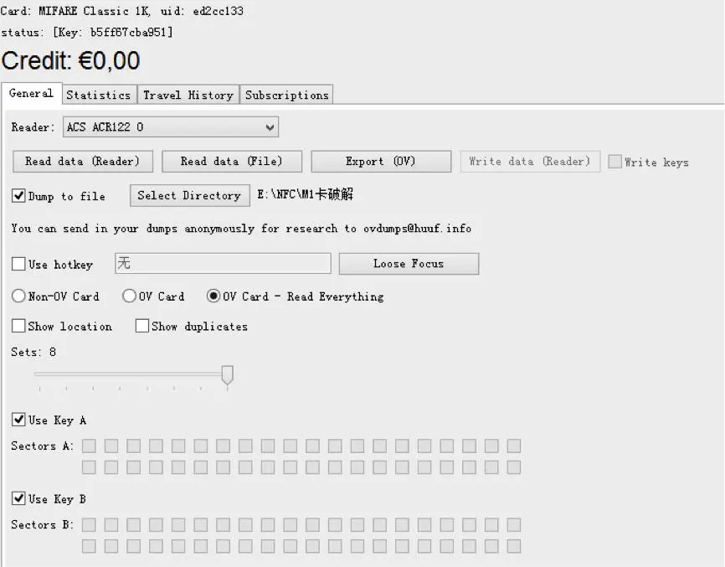Click the directory path E:\NFC\M1卡破解
725x567 pixels.
point(306,194)
